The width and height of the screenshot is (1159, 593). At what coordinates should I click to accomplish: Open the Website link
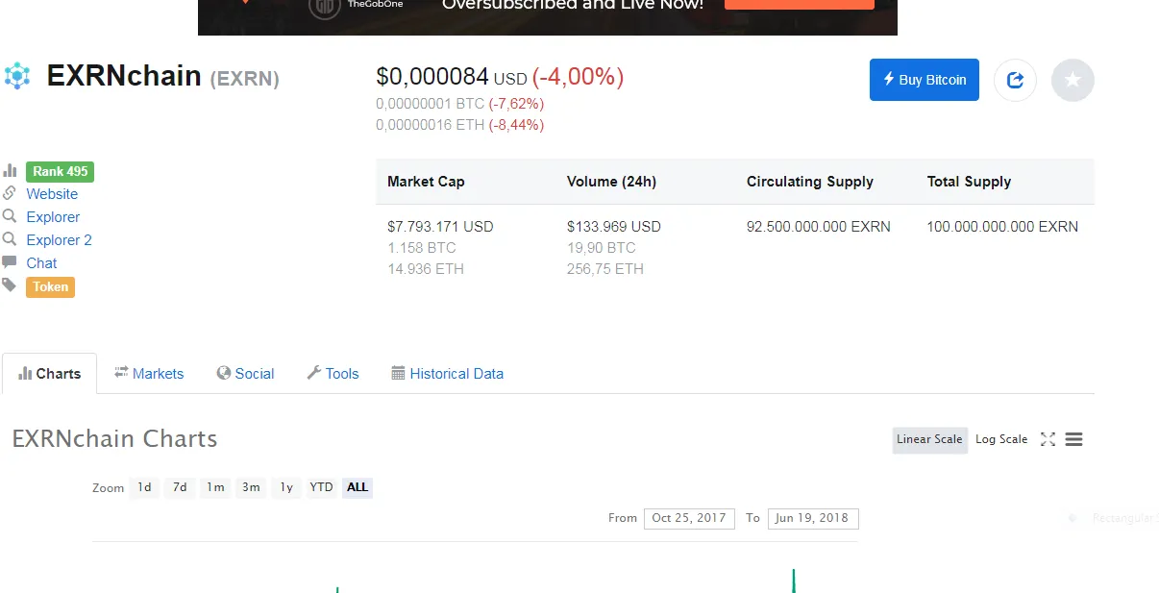pyautogui.click(x=52, y=194)
